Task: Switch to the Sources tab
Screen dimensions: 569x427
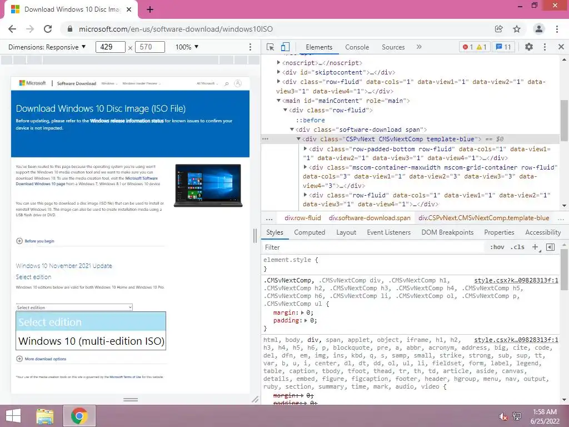Action: 393,47
